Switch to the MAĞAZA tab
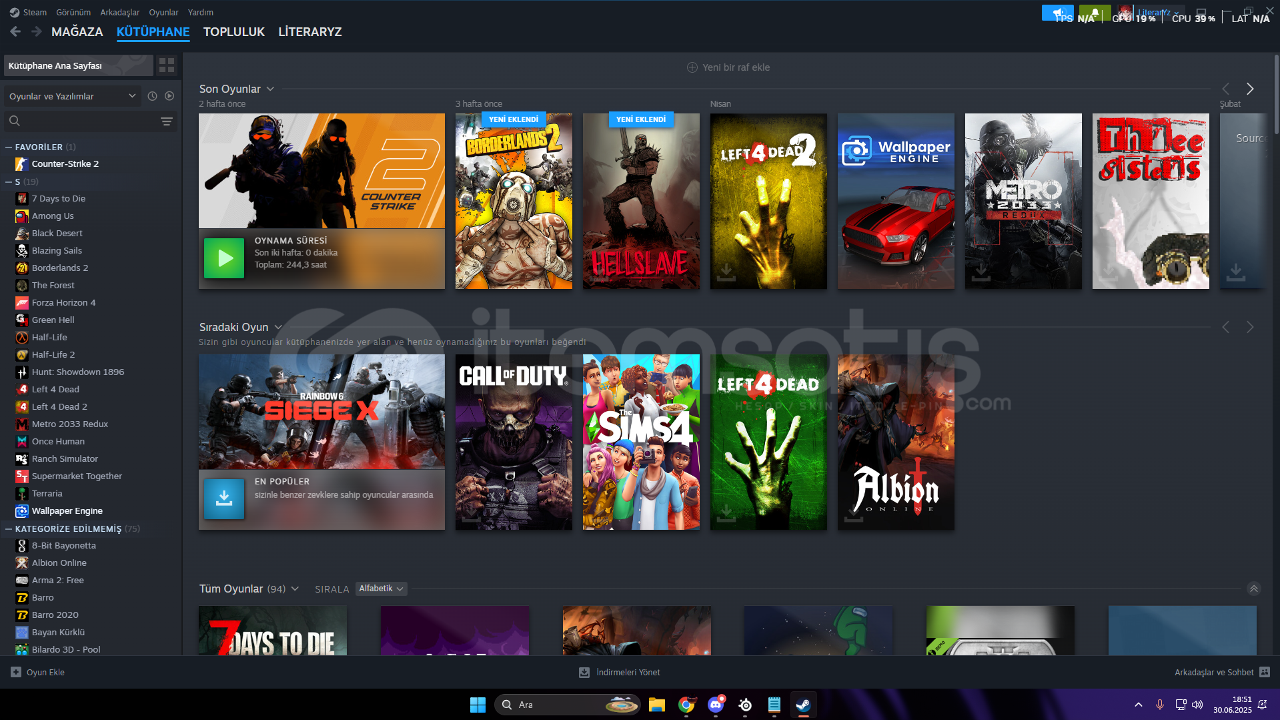1280x720 pixels. coord(77,31)
